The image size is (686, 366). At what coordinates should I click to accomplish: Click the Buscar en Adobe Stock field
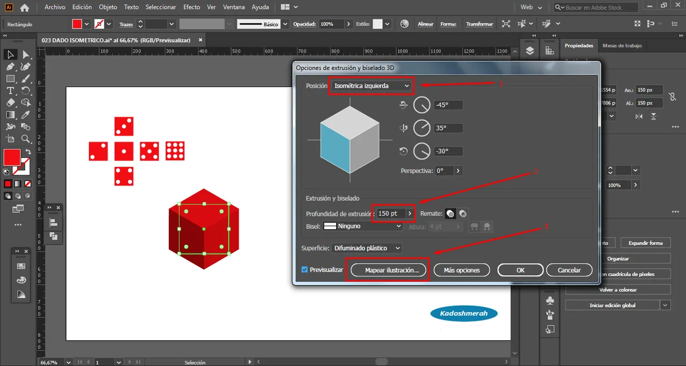click(x=595, y=8)
